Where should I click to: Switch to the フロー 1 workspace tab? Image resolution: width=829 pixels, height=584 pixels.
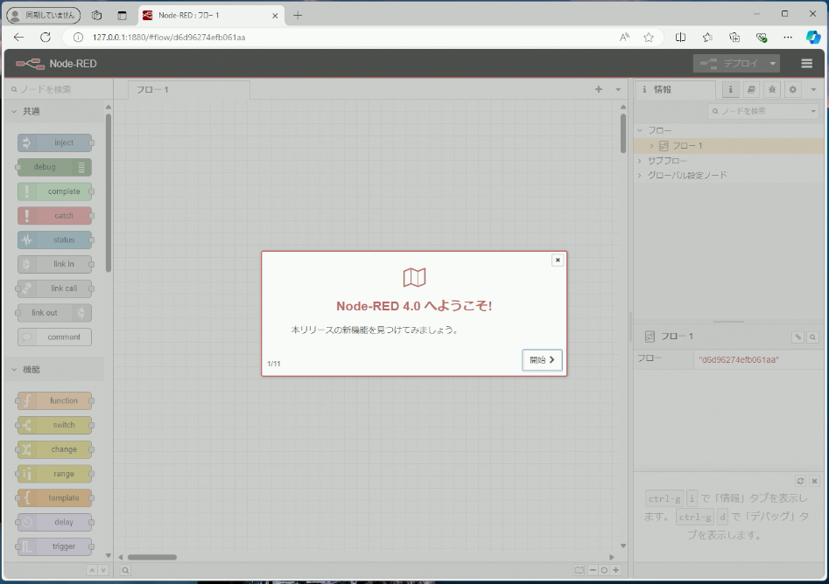tap(189, 90)
